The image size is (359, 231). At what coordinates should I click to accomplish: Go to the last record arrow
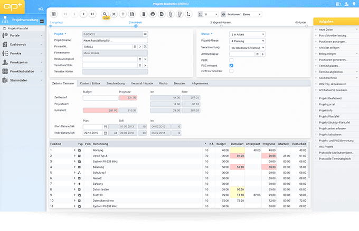(x=93, y=14)
